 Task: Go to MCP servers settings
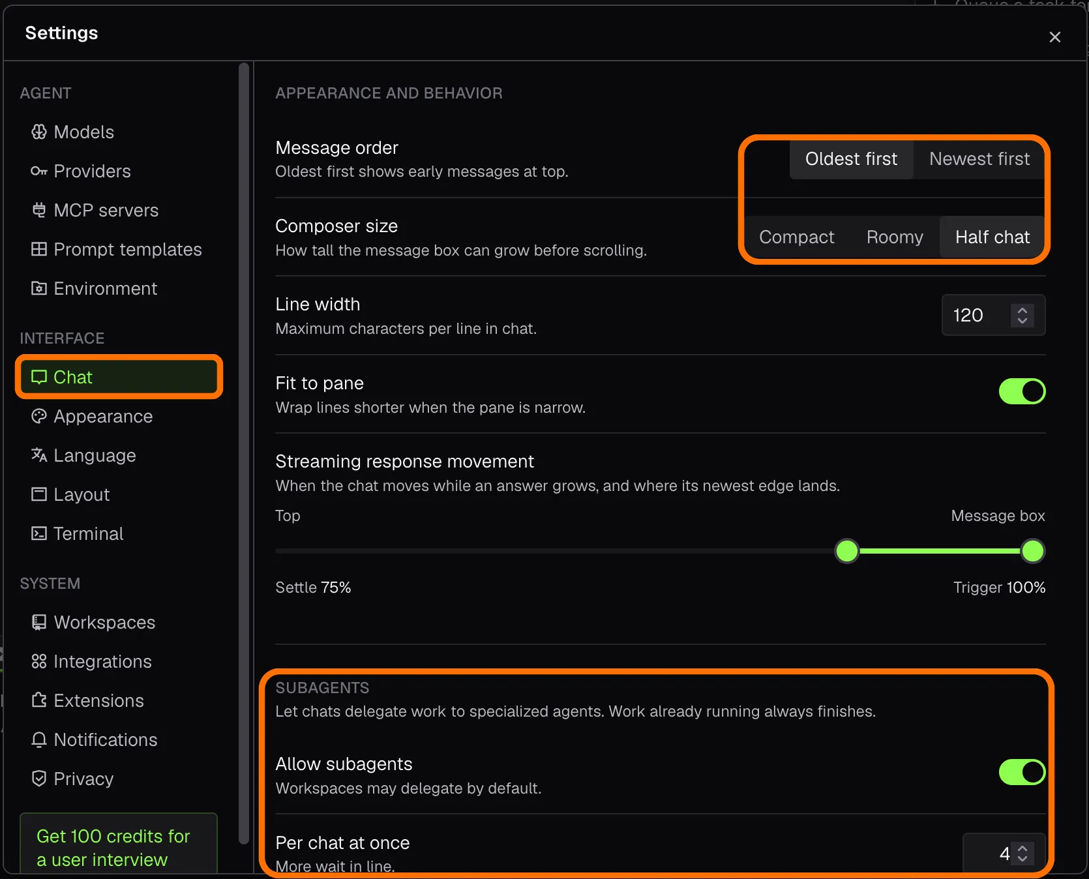119,211
